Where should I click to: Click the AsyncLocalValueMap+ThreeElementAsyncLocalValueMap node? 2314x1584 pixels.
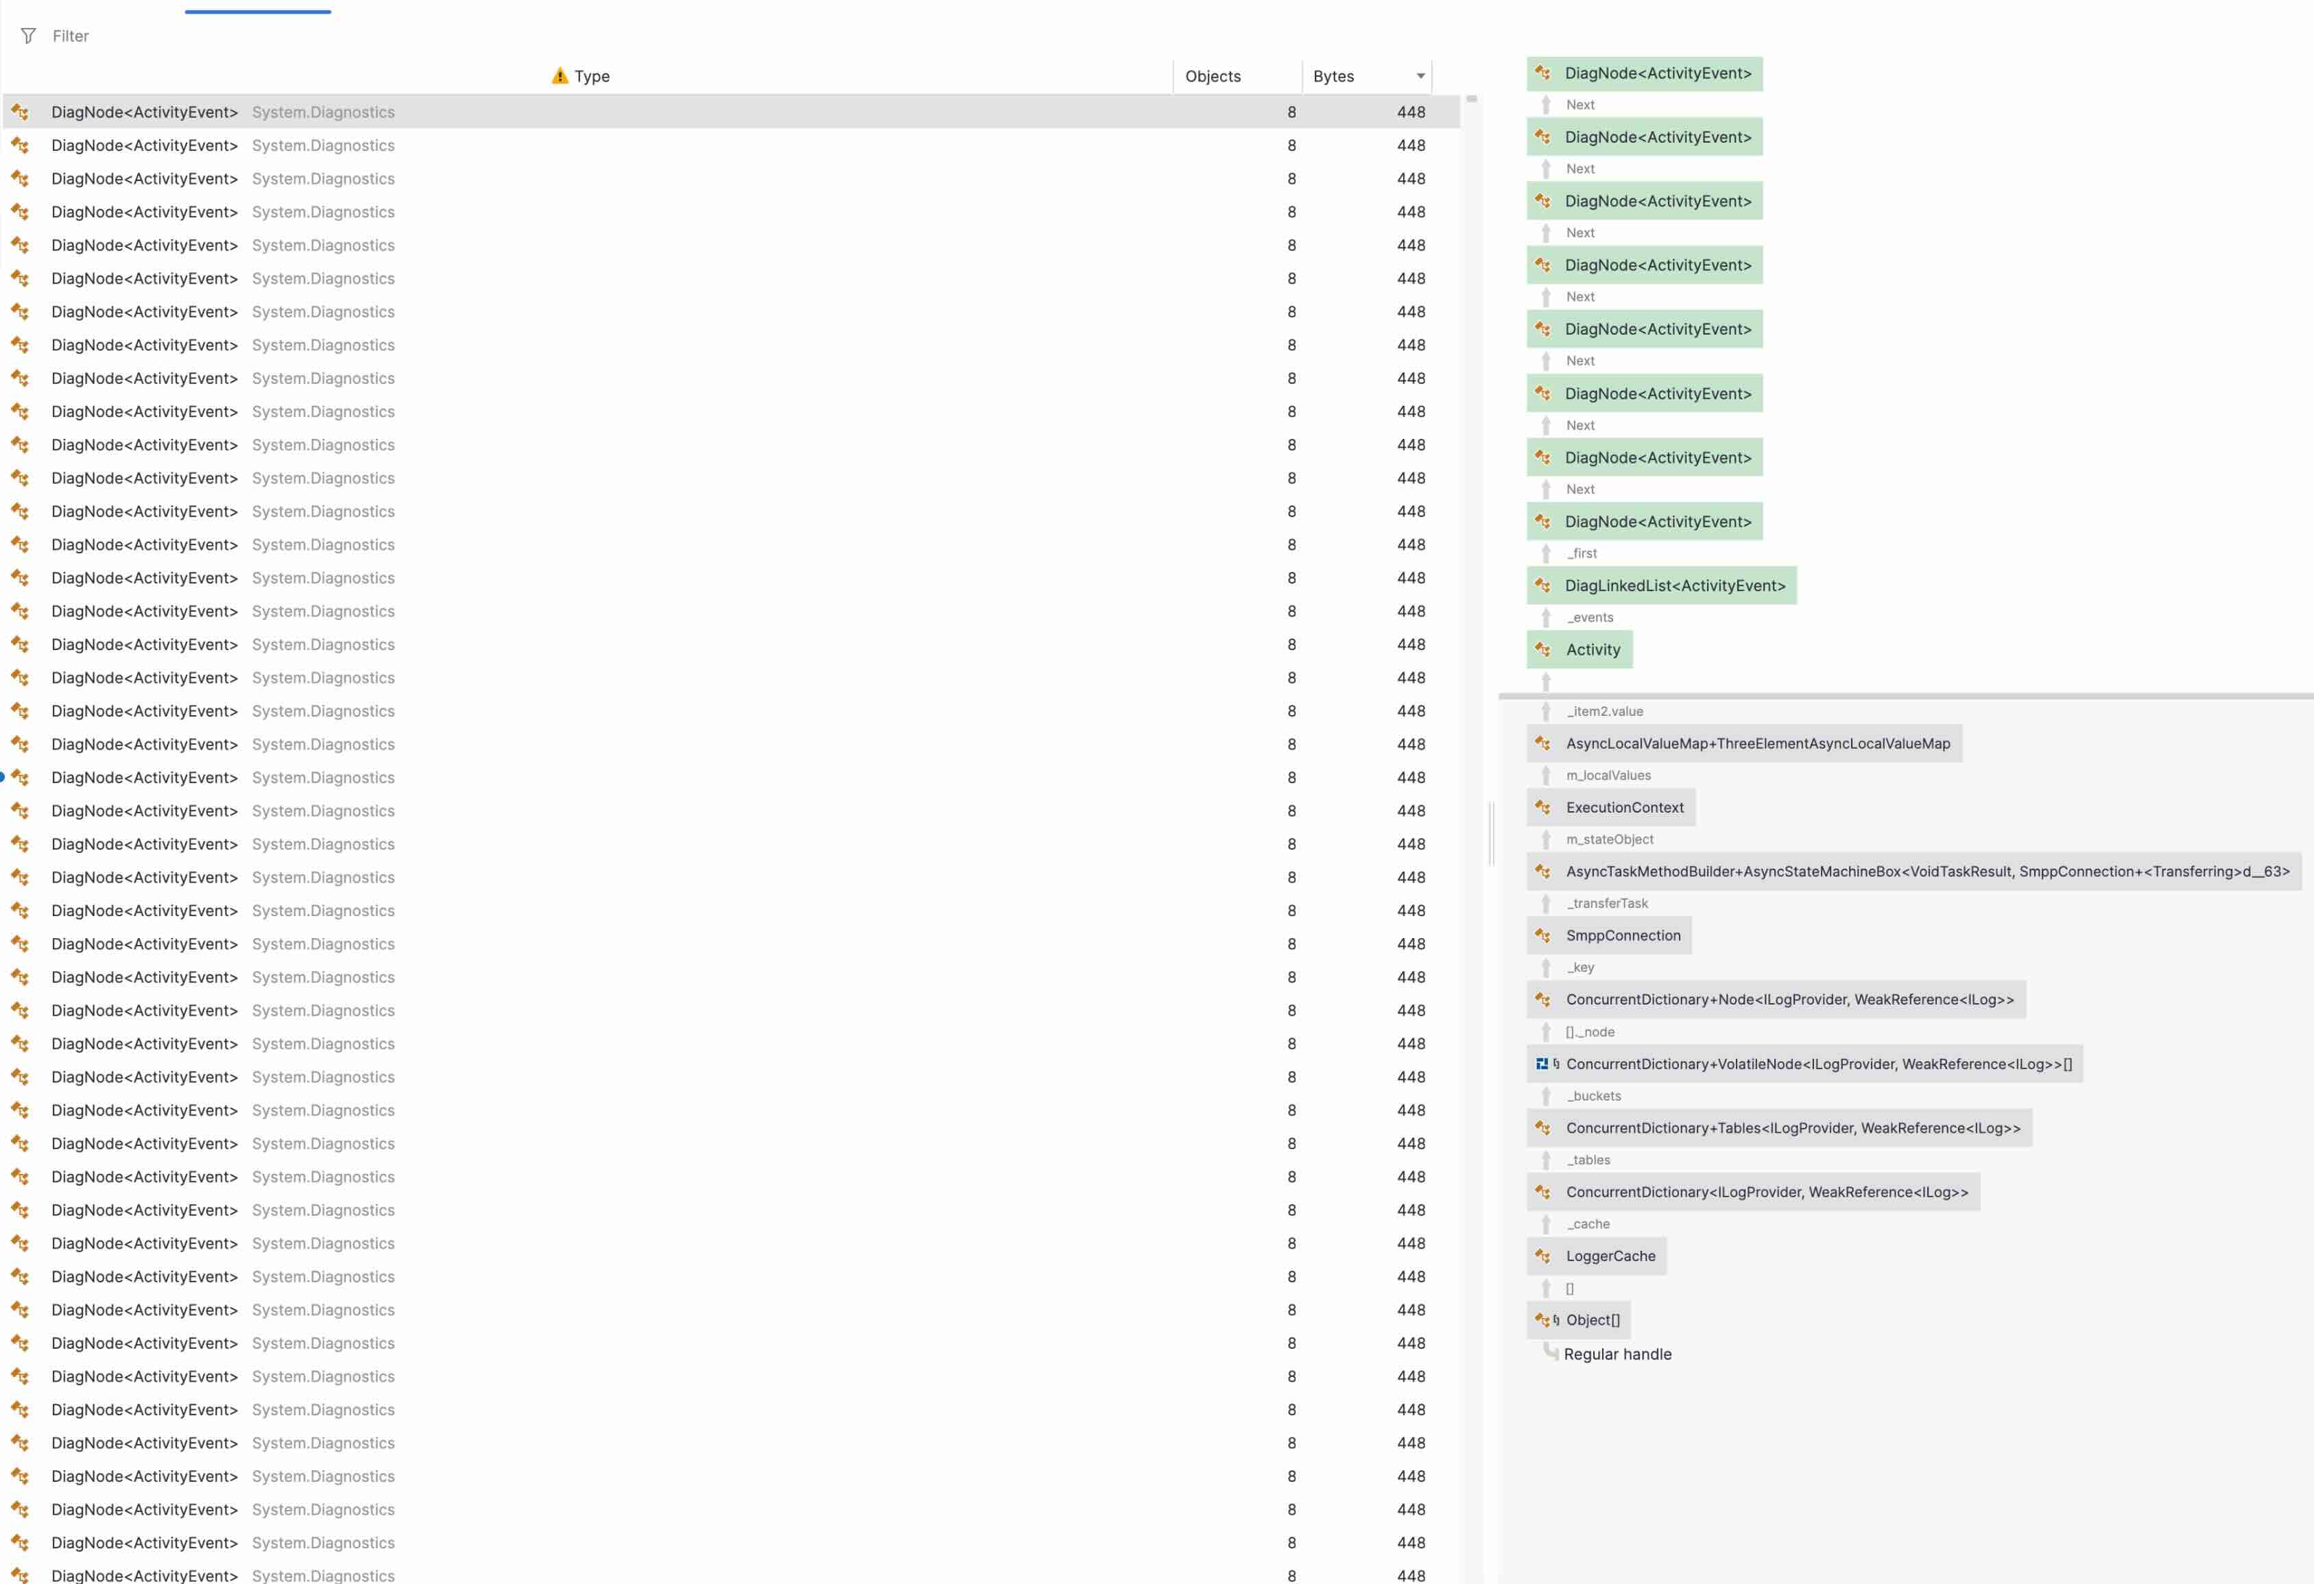pyautogui.click(x=1756, y=744)
